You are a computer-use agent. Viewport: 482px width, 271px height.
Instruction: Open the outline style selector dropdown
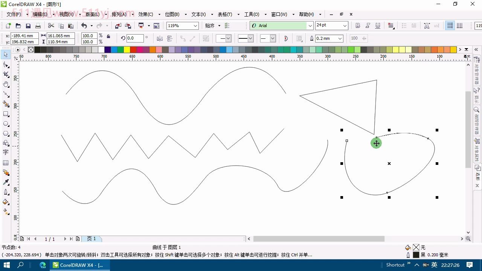tap(250, 38)
